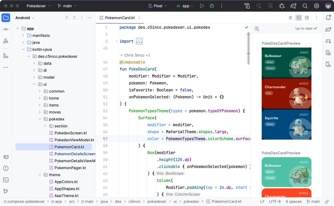Click the 4 spaces indent widget
Viewport: 334px width, 206px height.
(293, 202)
